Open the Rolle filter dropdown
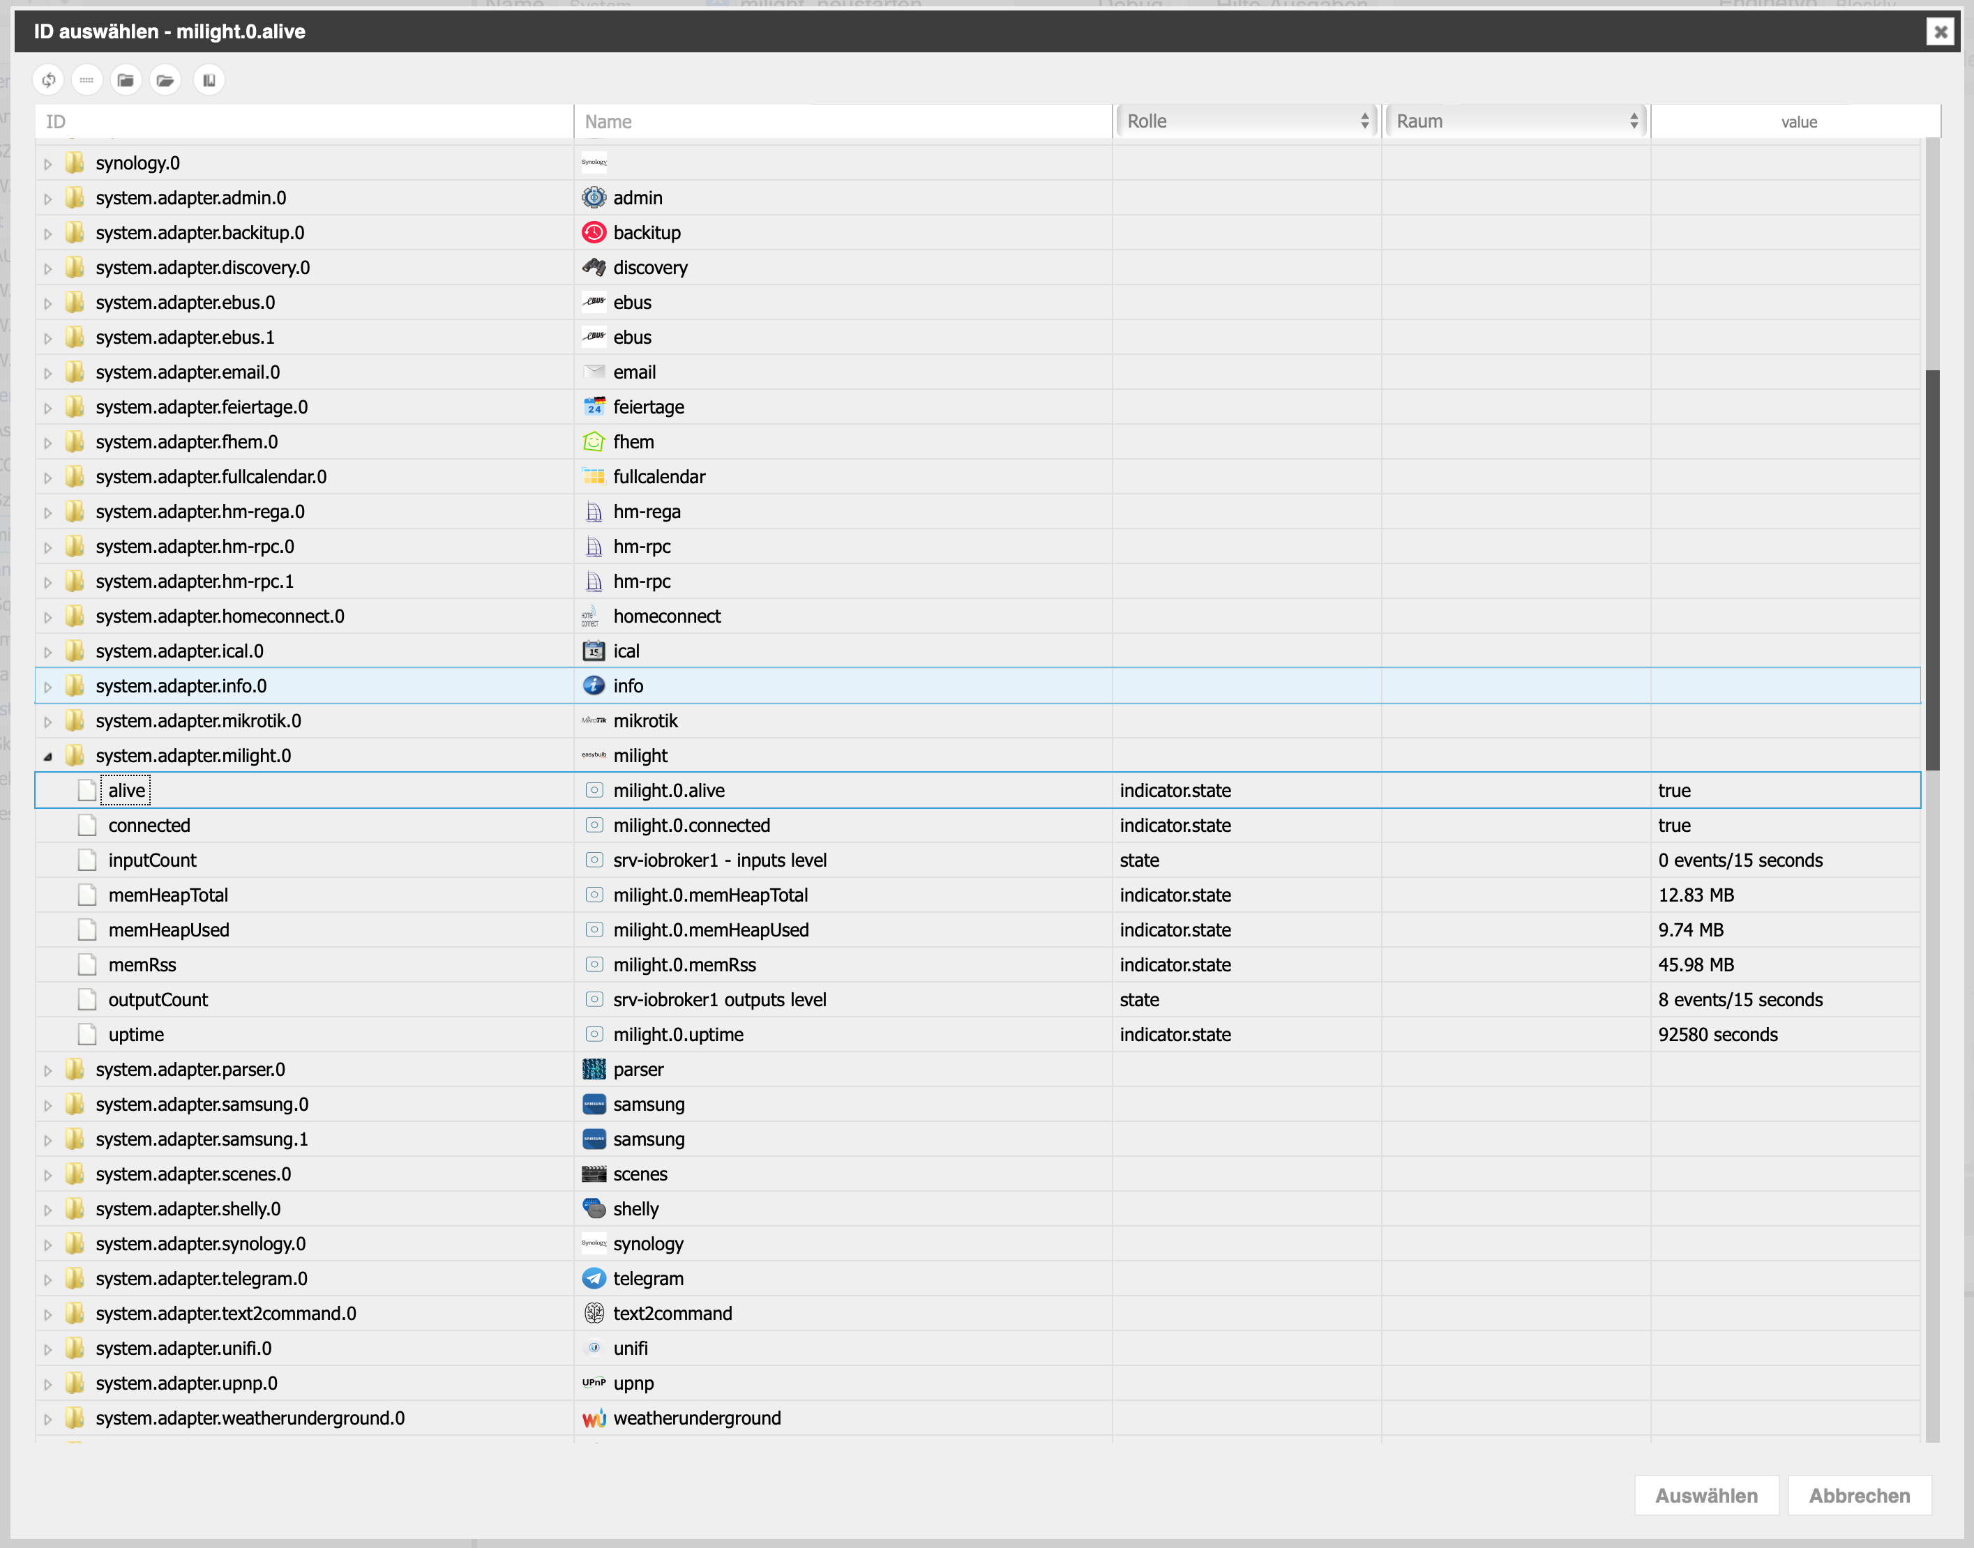The width and height of the screenshot is (1974, 1548). point(1246,121)
